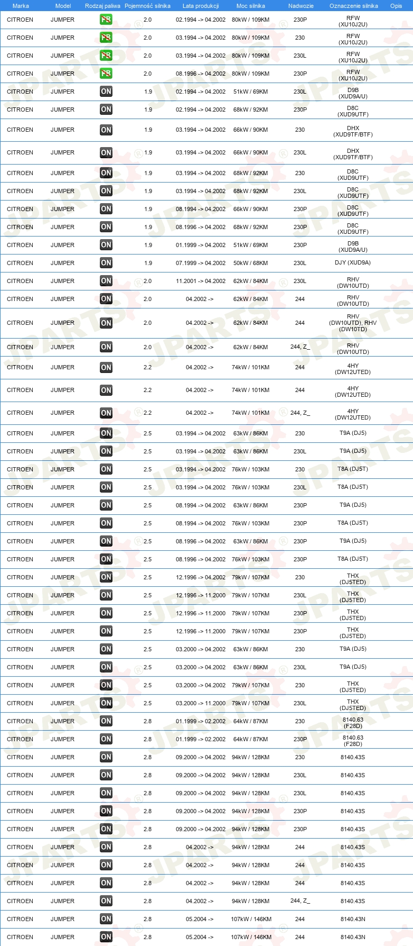Screen dimensions: 413x946
Task: Click '244, Z_' body cell in the 2.2 row
Action: pos(300,413)
